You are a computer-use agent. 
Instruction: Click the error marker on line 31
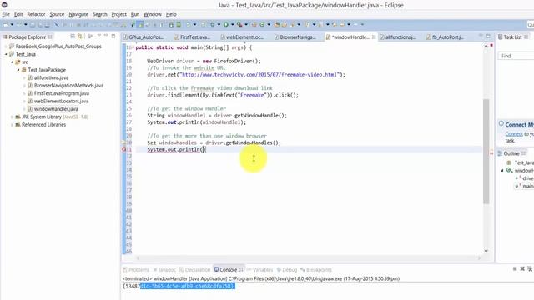(x=124, y=149)
